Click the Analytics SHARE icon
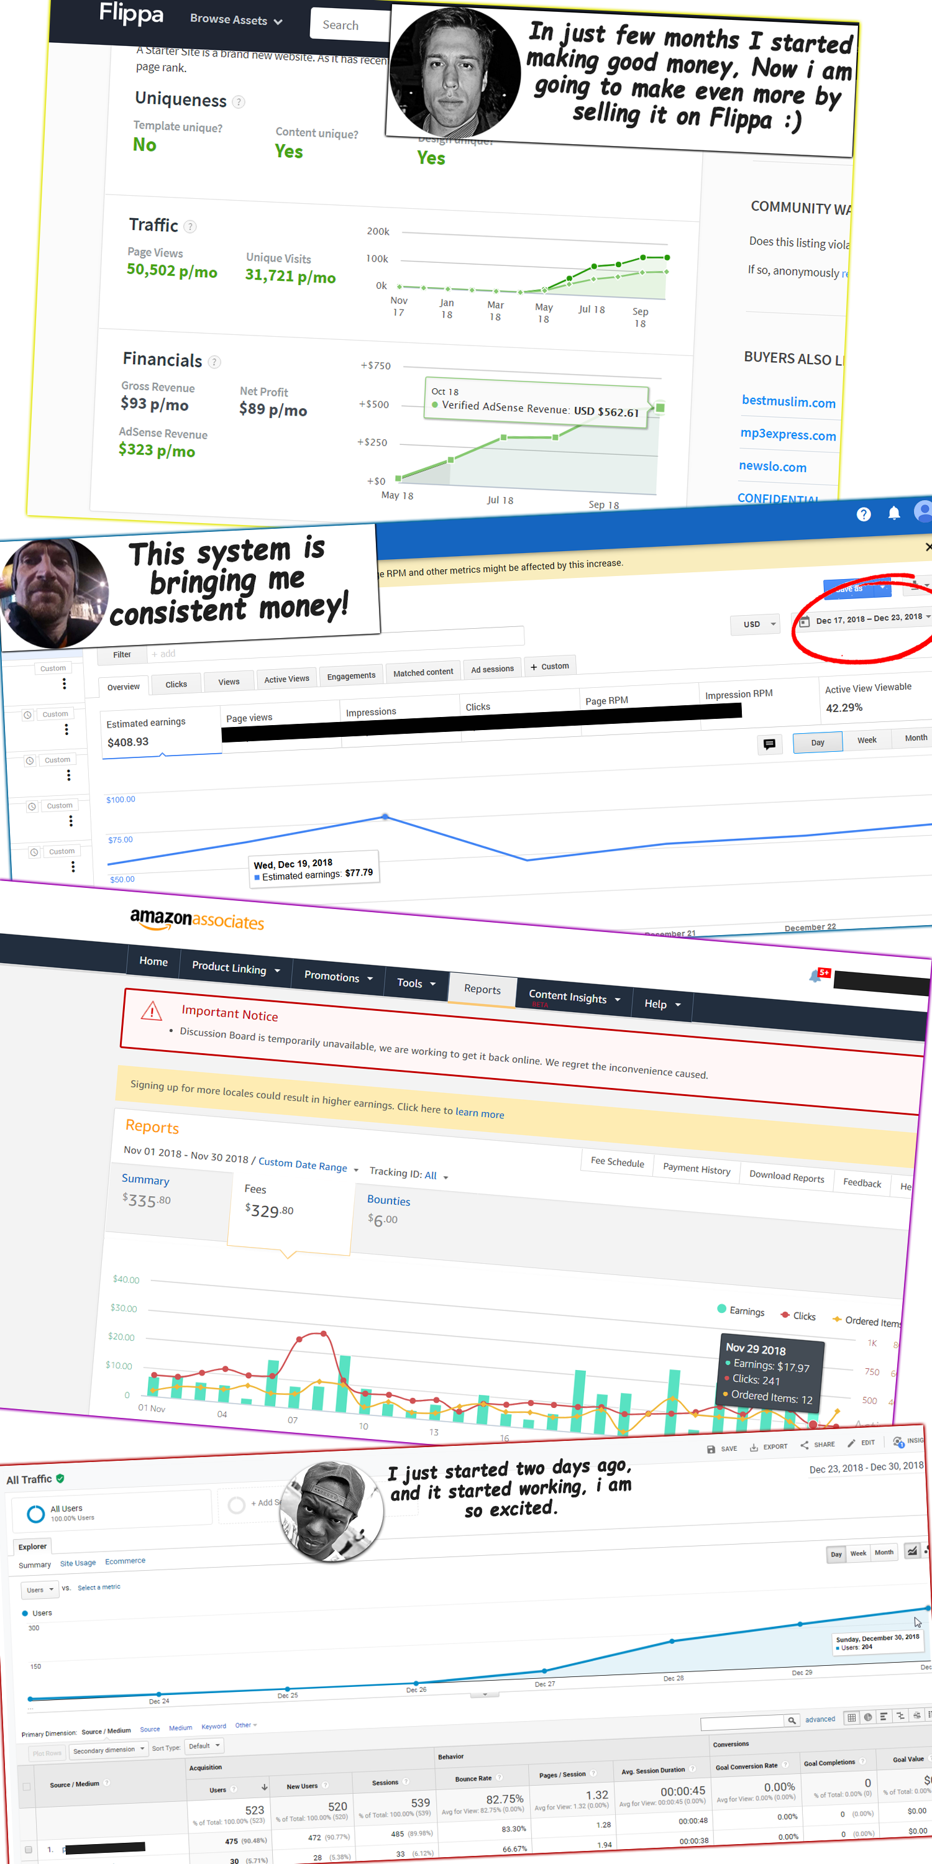Screen dimensions: 932x1864 click(x=804, y=1445)
